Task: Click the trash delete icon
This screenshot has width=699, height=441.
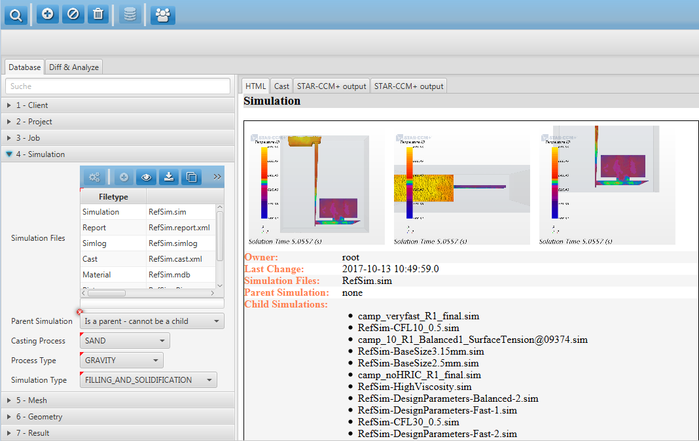Action: (98, 14)
